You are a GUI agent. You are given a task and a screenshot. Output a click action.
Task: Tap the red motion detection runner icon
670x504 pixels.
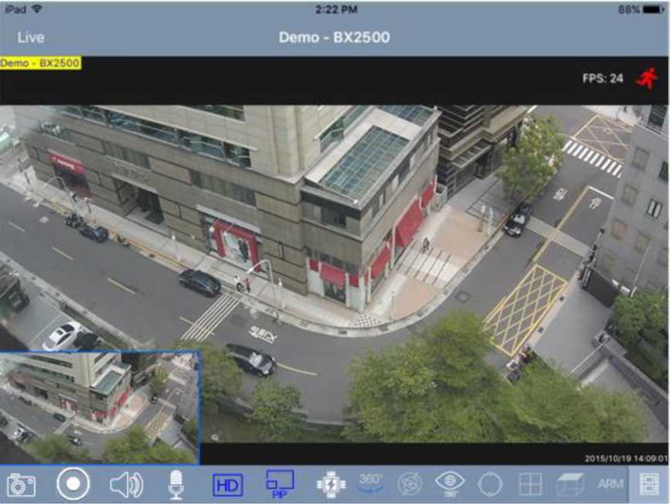[x=646, y=78]
